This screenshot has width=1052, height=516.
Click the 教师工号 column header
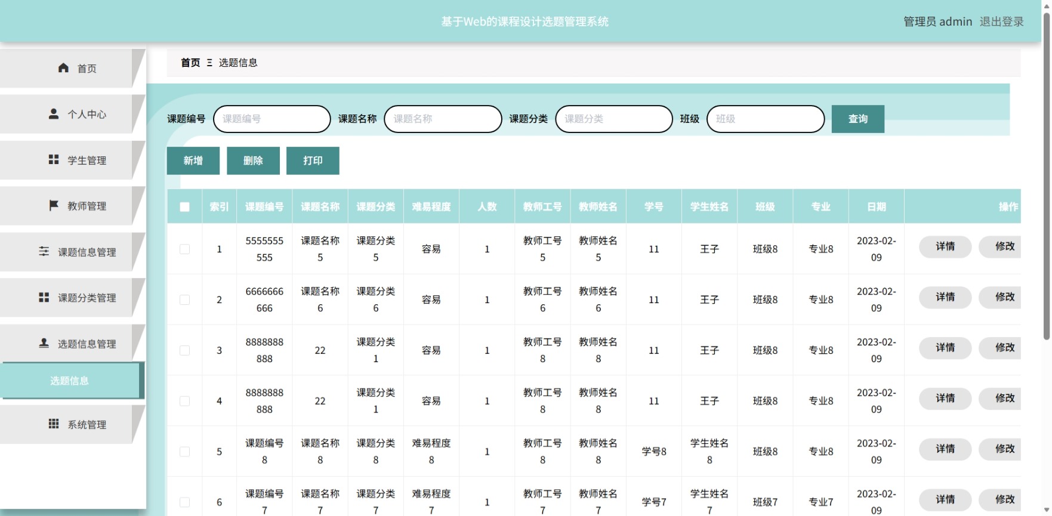tap(542, 207)
